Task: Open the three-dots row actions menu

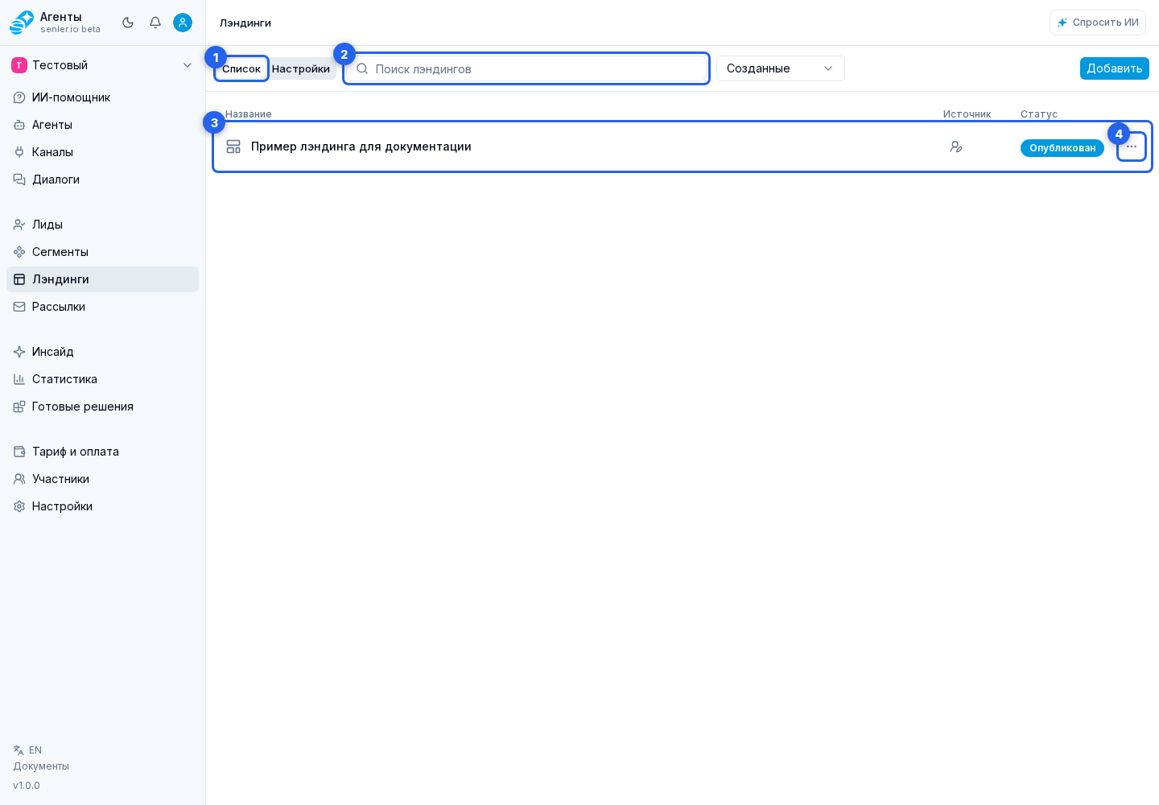Action: (1132, 147)
